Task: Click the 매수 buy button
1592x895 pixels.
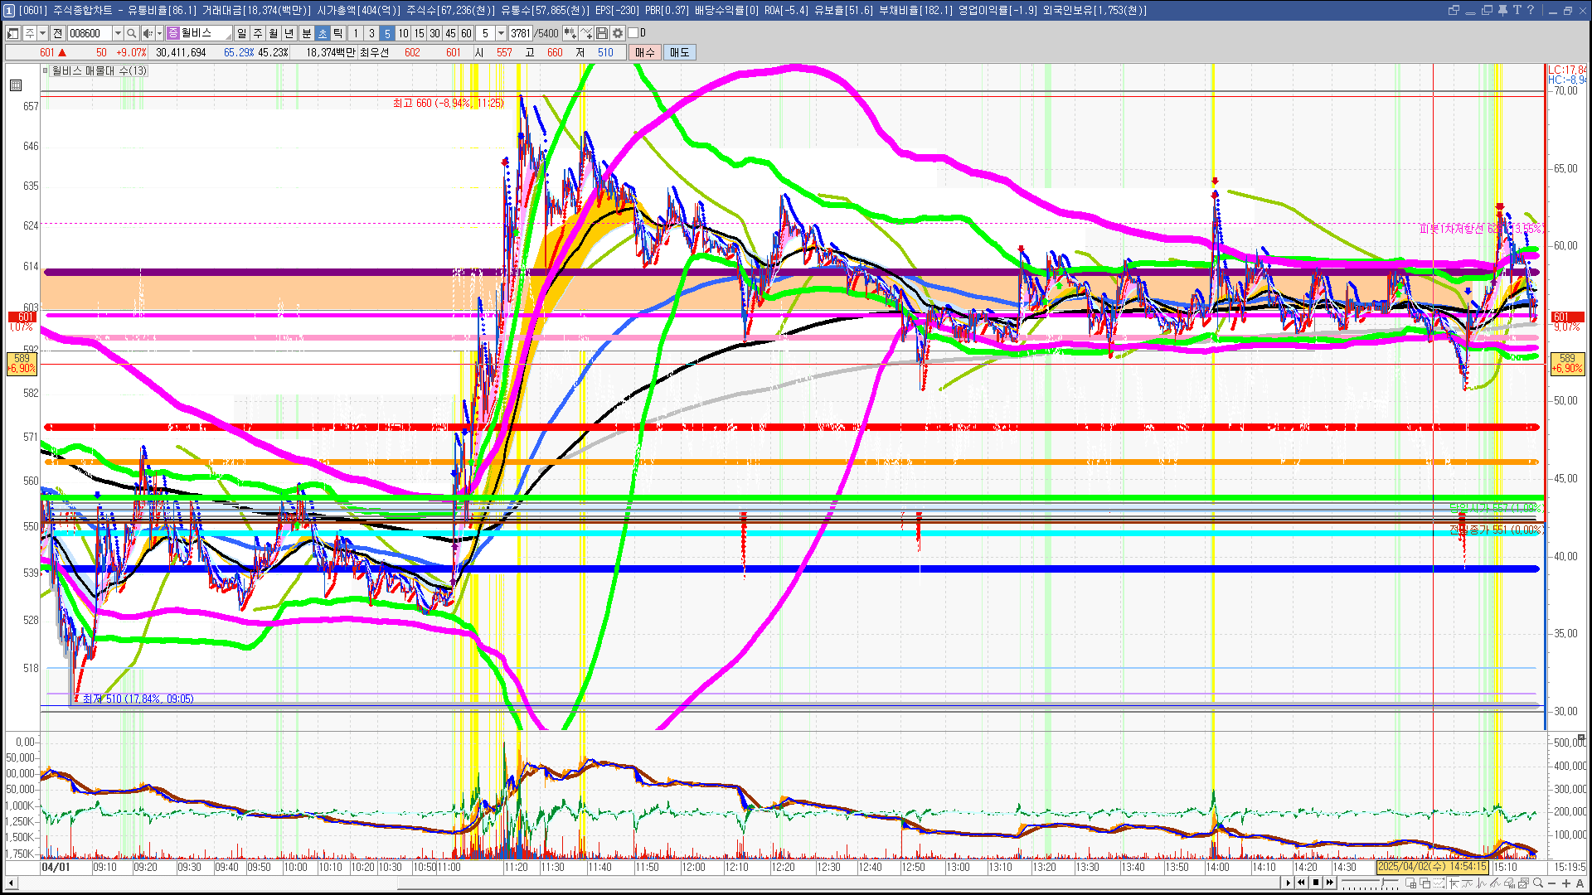Action: tap(645, 52)
